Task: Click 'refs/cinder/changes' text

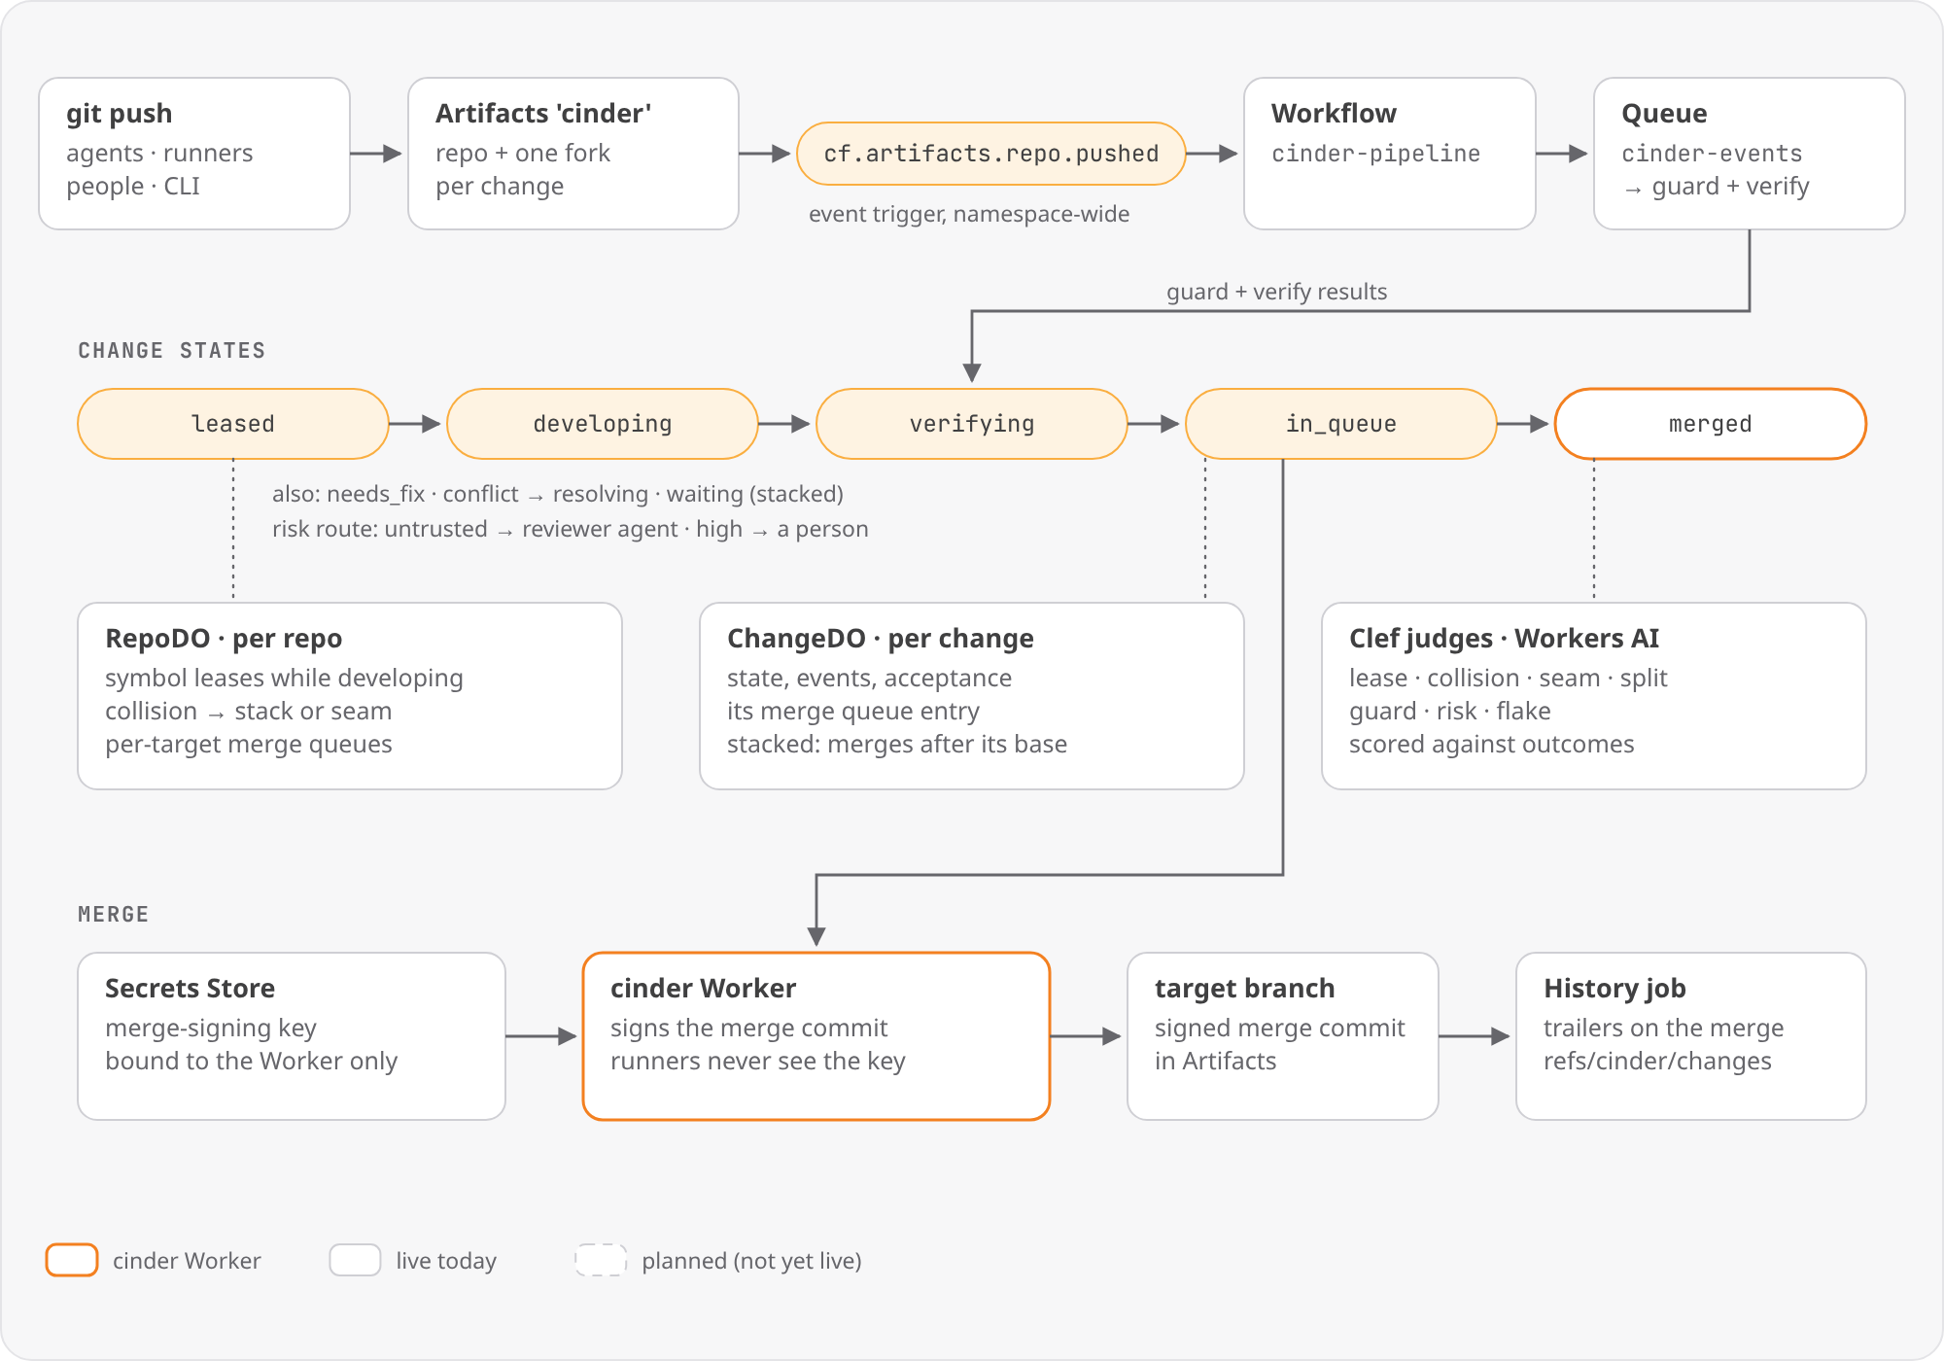Action: pos(1658,1061)
